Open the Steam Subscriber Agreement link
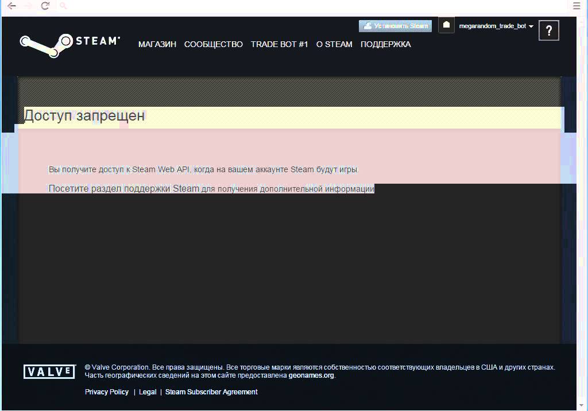The image size is (588, 411). [211, 392]
